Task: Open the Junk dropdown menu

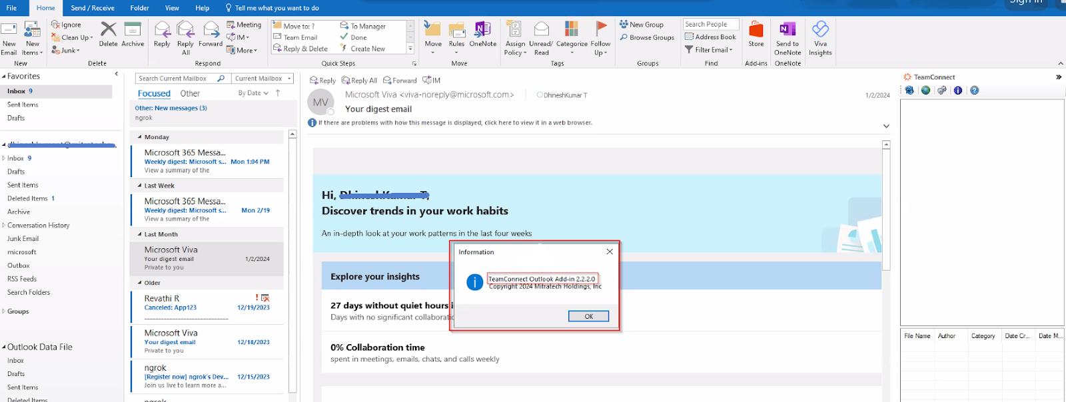Action: (x=65, y=50)
